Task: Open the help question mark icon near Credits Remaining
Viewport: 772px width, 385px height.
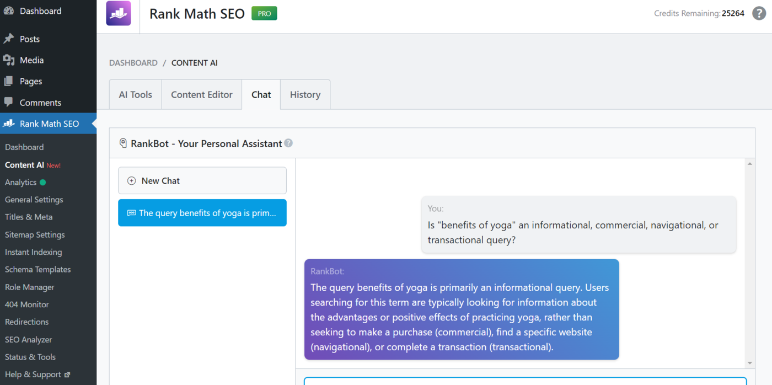Action: tap(759, 13)
